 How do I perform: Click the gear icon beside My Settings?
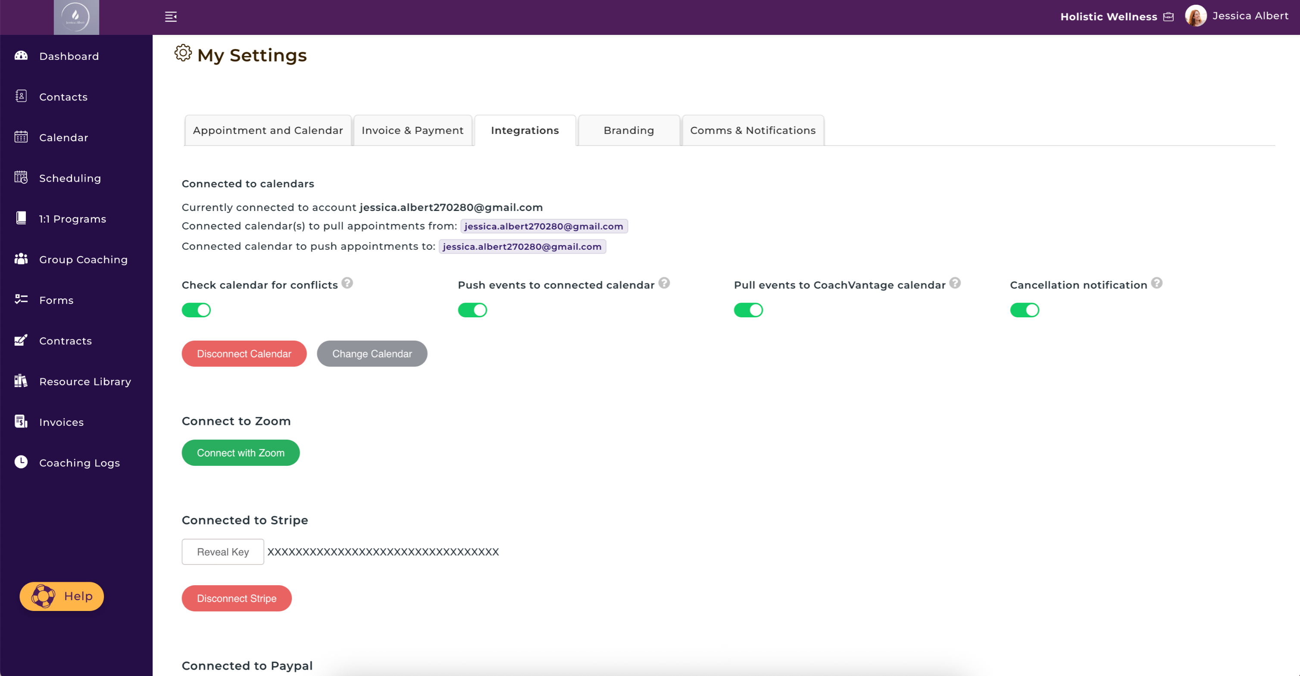pos(183,53)
